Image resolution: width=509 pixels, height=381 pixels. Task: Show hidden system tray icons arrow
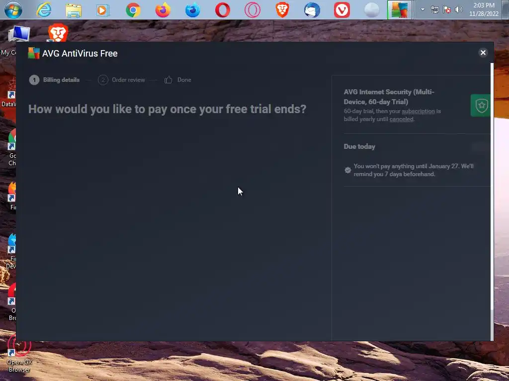pyautogui.click(x=423, y=9)
